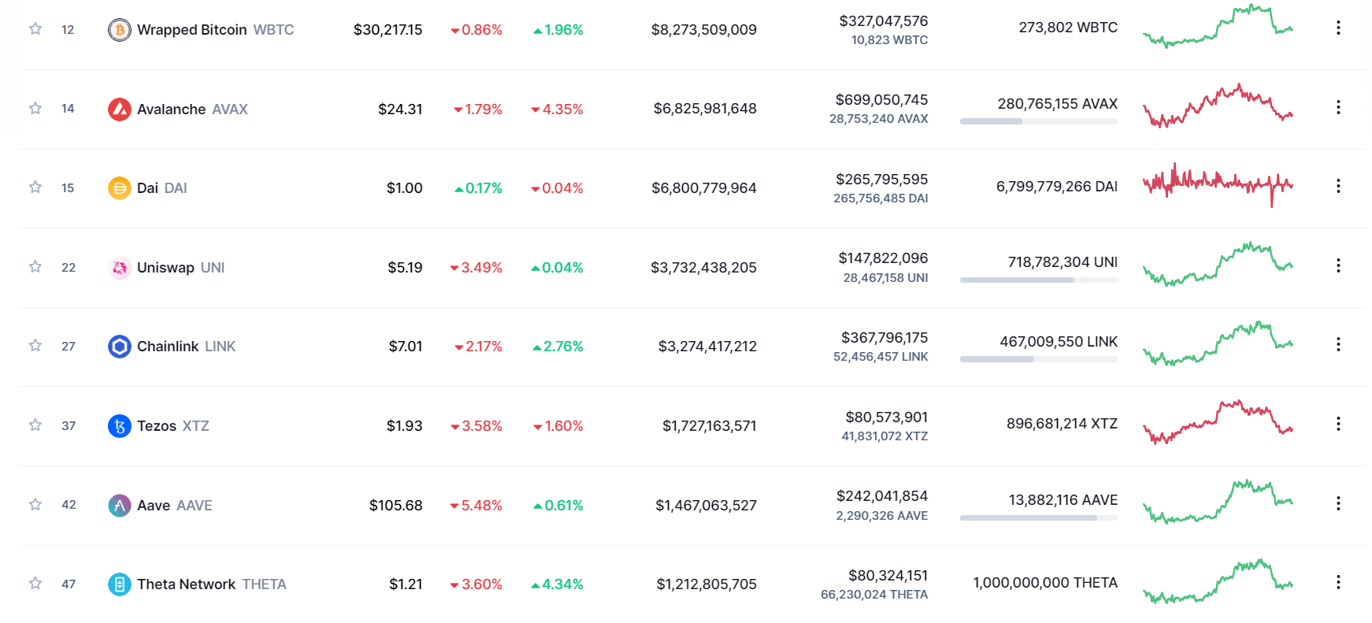The height and width of the screenshot is (623, 1372).
Task: Open the Chainlink LINK coin page link
Action: 186,347
